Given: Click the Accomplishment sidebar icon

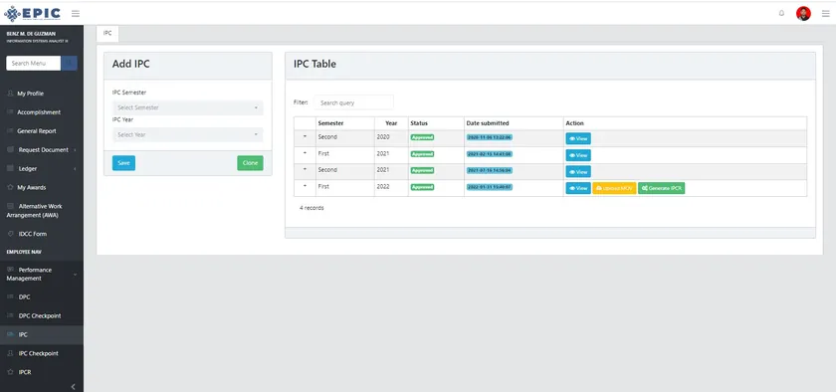Looking at the screenshot, I should click(10, 112).
